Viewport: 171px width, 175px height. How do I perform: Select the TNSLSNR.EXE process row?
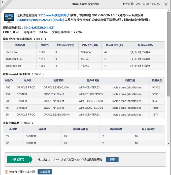(83, 59)
